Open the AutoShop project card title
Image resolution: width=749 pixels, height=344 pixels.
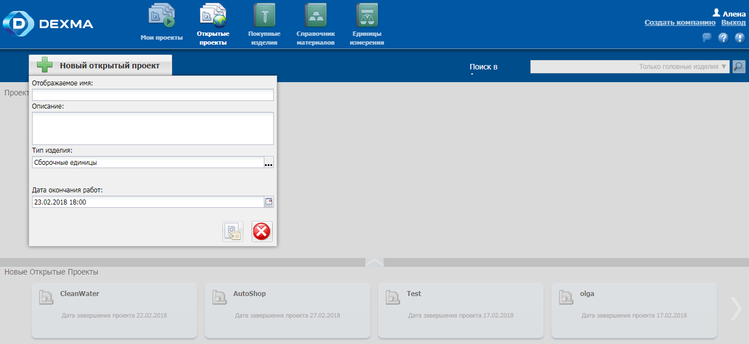pyautogui.click(x=249, y=294)
